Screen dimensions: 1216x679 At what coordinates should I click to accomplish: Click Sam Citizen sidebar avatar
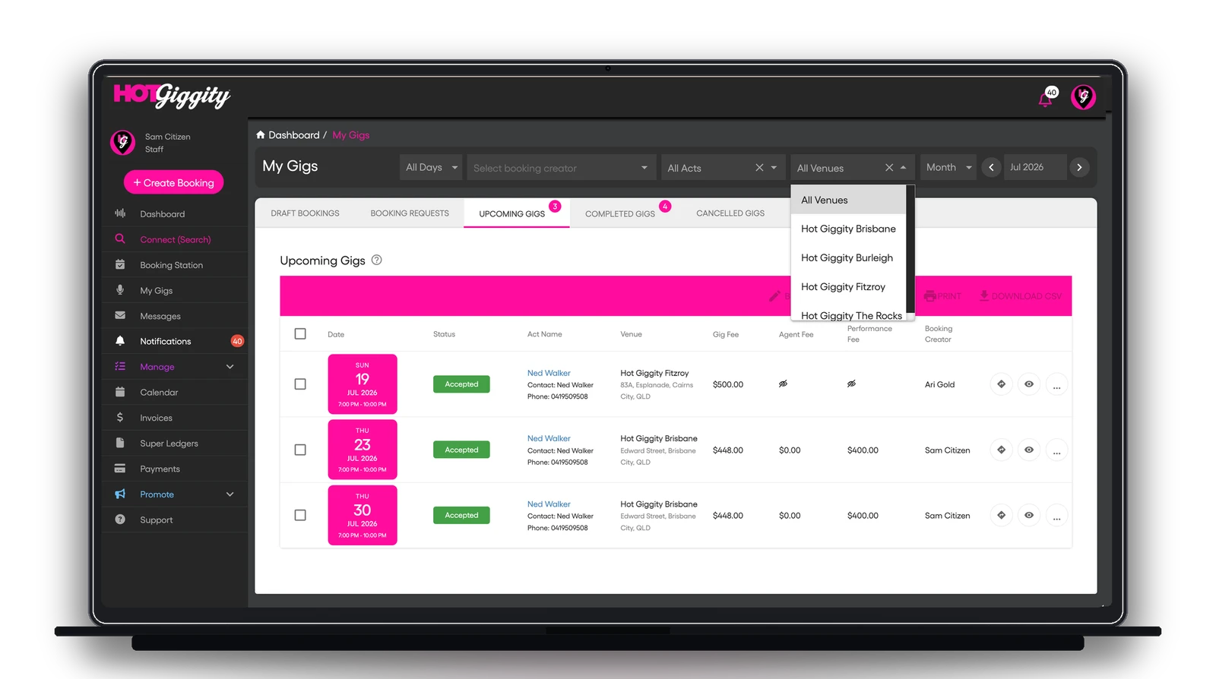(122, 142)
